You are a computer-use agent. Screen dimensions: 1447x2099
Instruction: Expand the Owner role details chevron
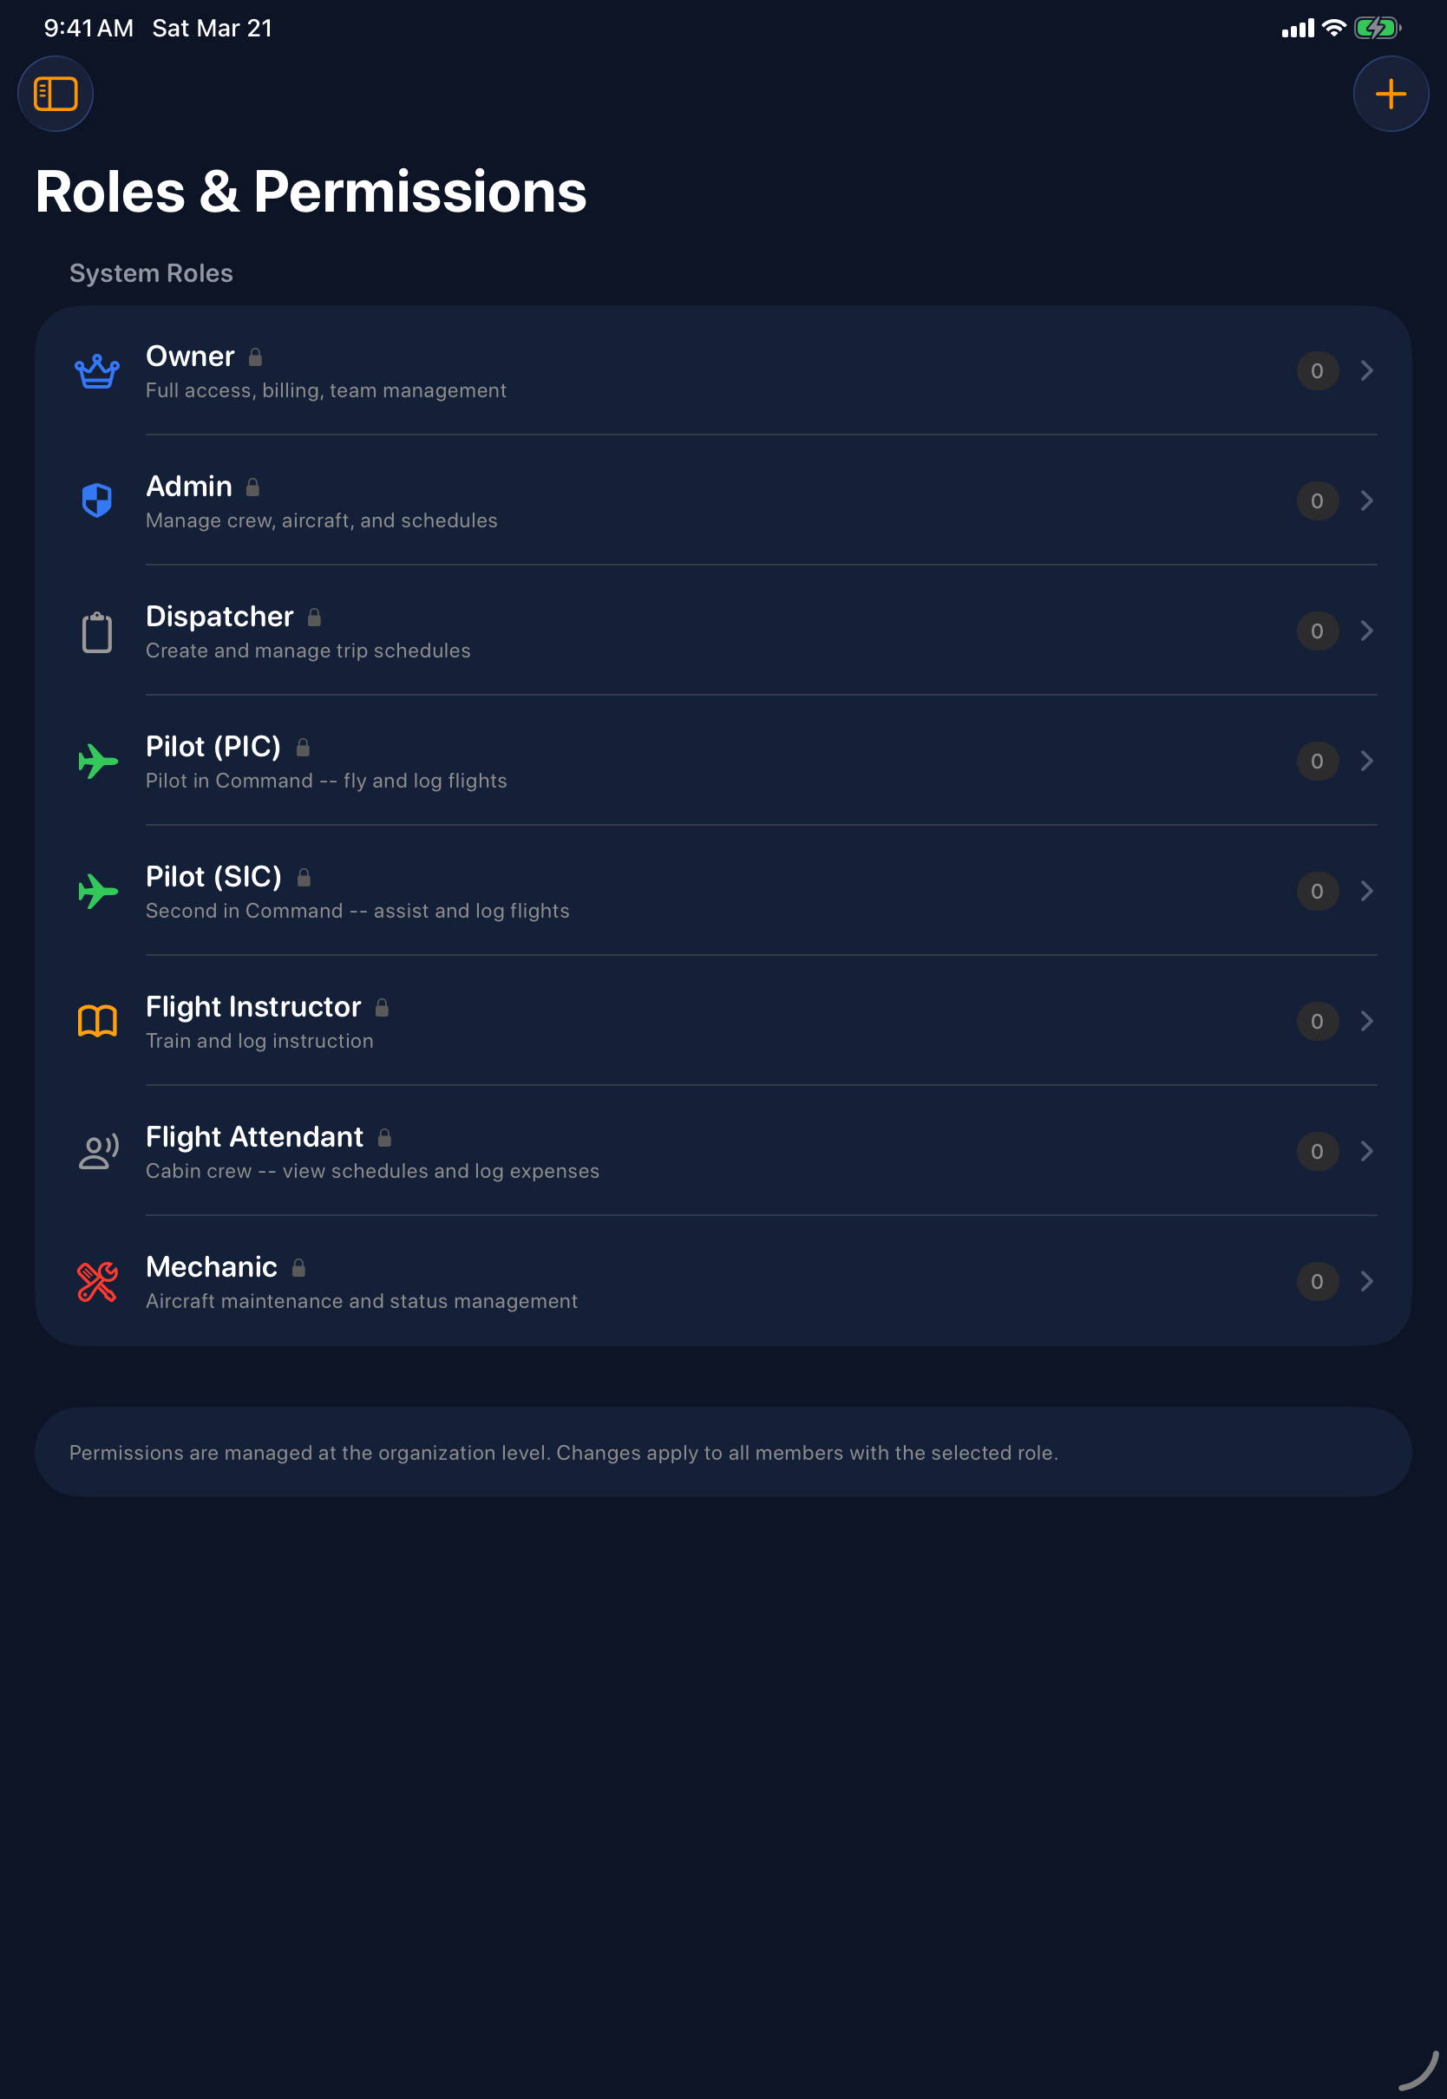point(1367,370)
